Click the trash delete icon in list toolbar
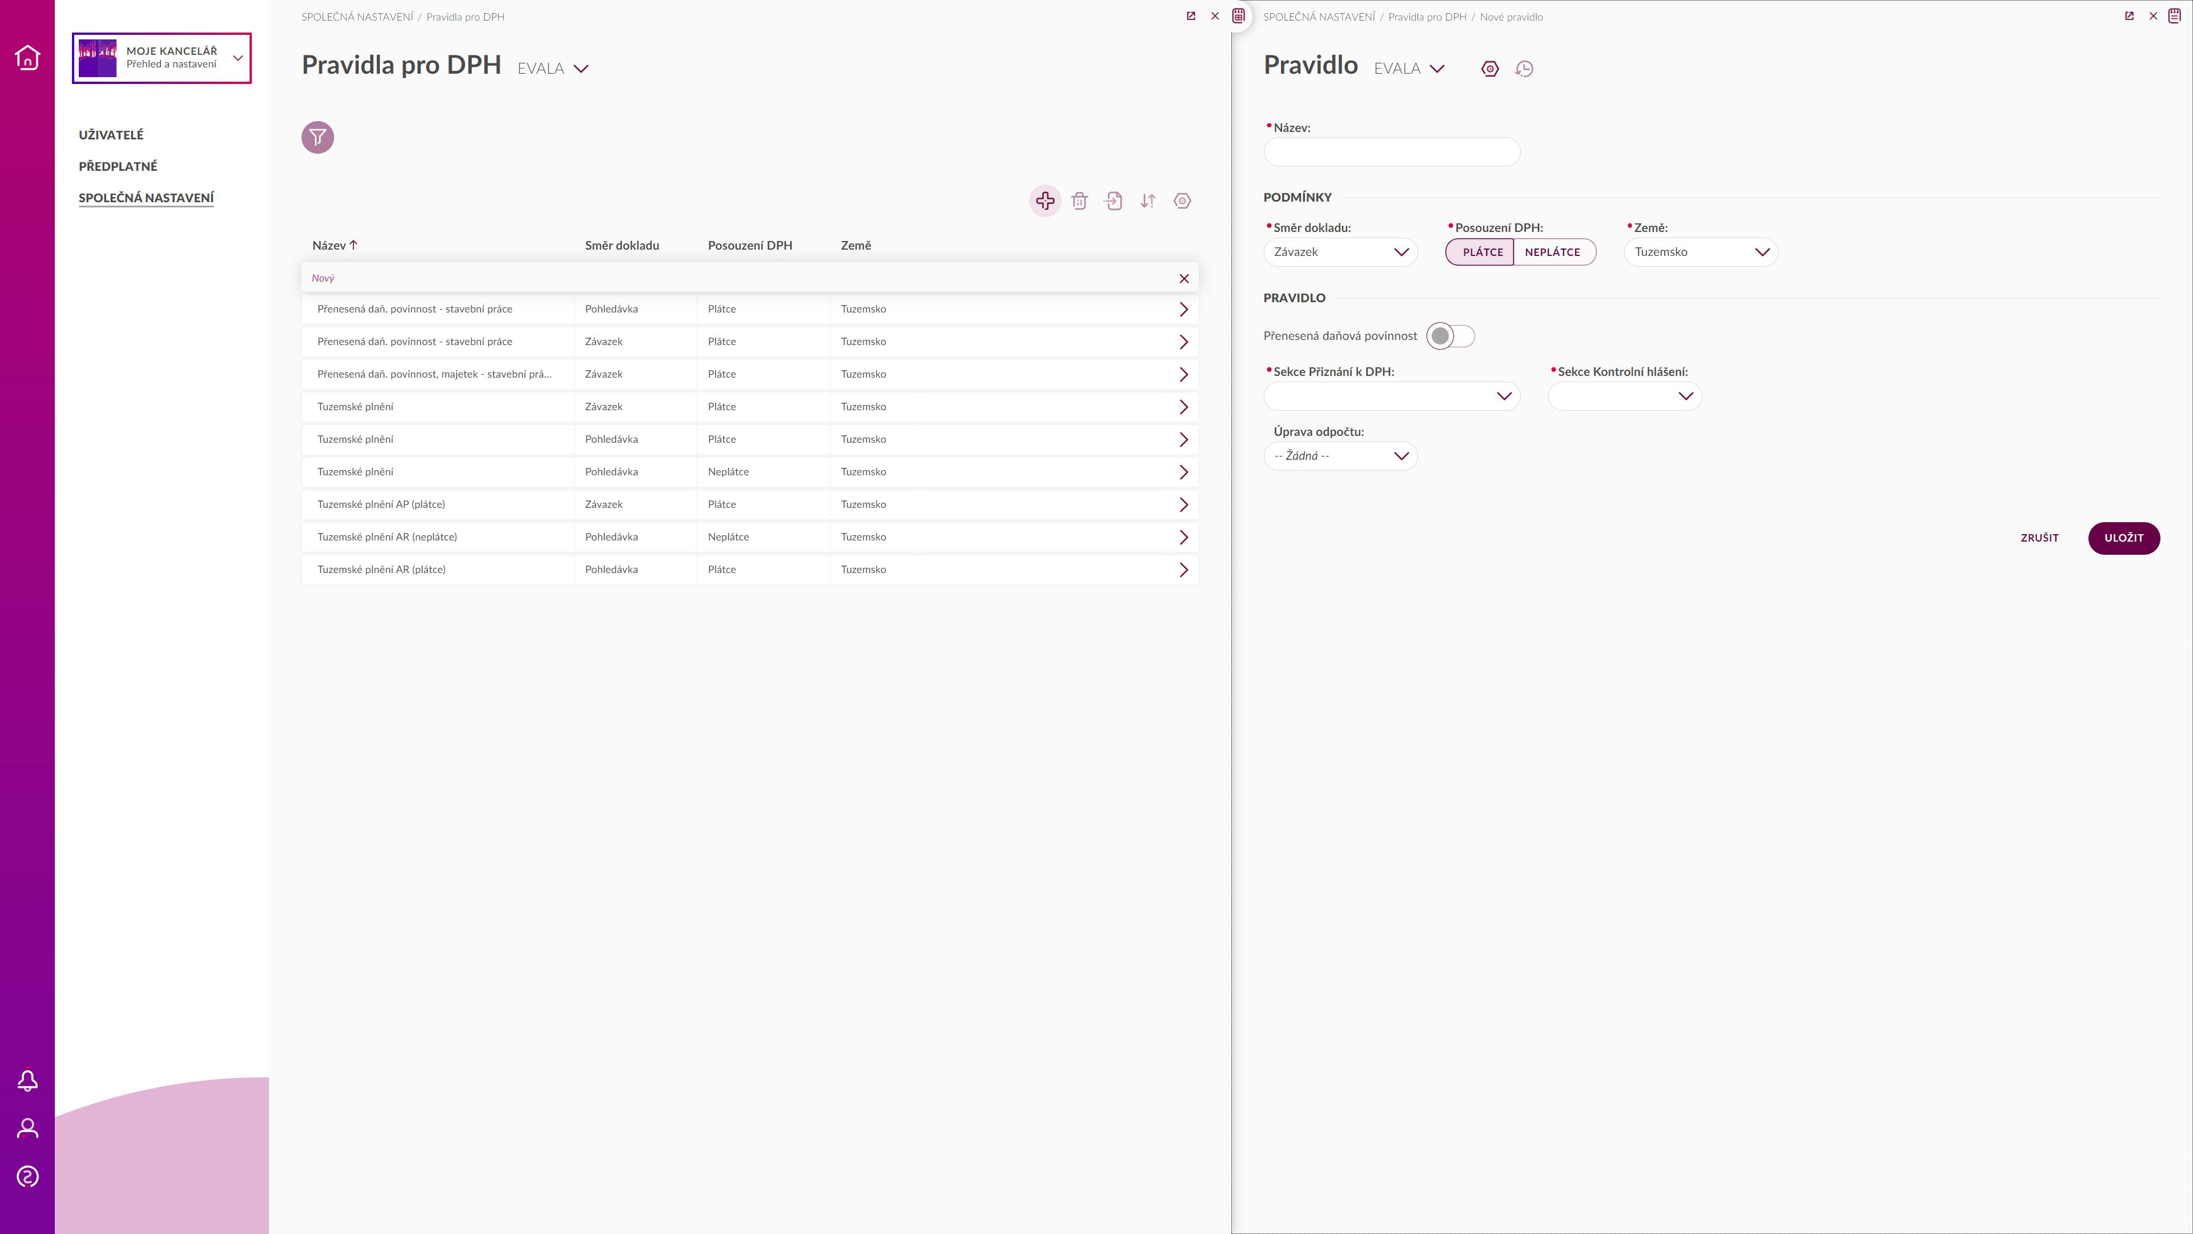Viewport: 2193px width, 1234px height. (1079, 201)
